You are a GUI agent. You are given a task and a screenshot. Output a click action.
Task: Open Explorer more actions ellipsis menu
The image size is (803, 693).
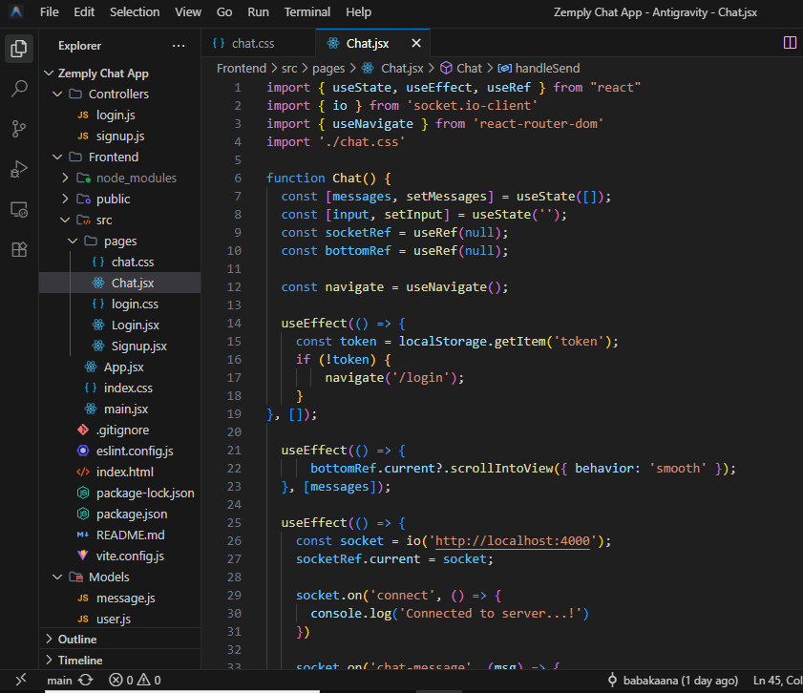pyautogui.click(x=179, y=46)
